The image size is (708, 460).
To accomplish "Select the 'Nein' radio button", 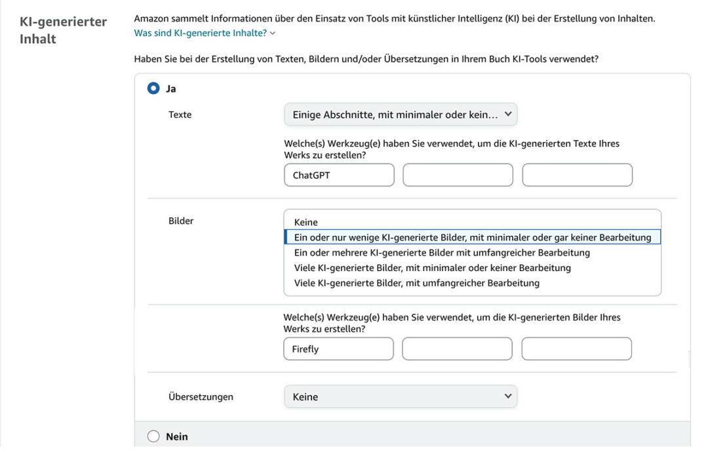I will [x=153, y=436].
